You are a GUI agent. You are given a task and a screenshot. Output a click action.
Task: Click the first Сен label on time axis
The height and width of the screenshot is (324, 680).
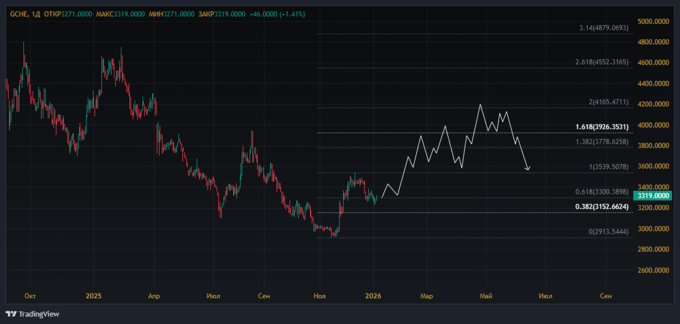[264, 296]
